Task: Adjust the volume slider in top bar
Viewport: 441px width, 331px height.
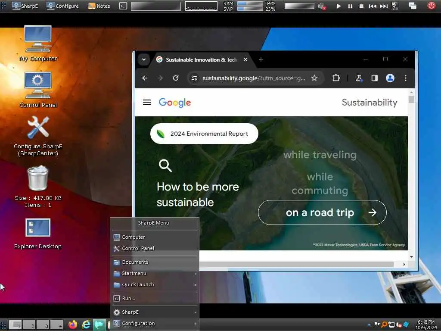Action: pyautogui.click(x=299, y=6)
